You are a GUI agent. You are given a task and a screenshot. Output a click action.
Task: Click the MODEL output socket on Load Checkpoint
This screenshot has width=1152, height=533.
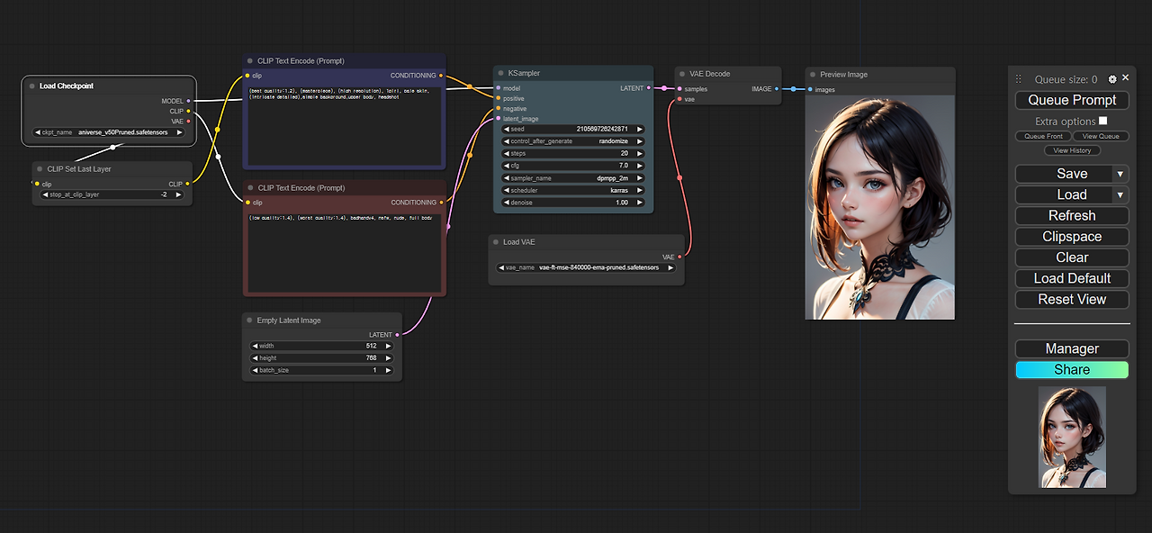pyautogui.click(x=188, y=101)
